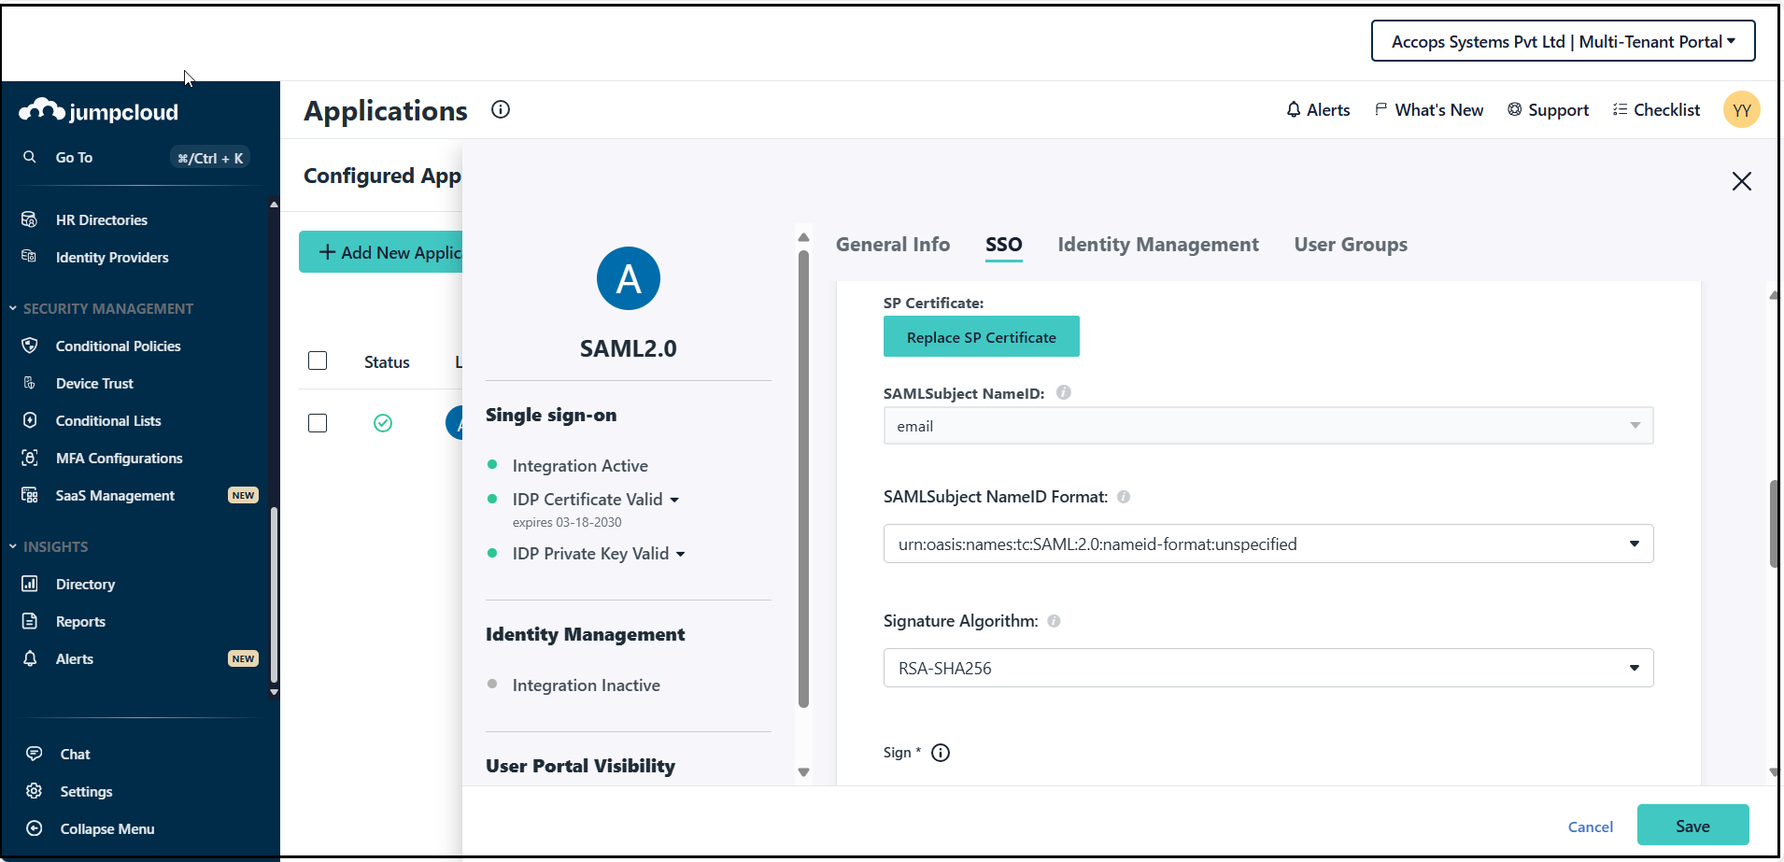Close the SAML2.0 configuration panel
This screenshot has width=1784, height=862.
tap(1741, 181)
